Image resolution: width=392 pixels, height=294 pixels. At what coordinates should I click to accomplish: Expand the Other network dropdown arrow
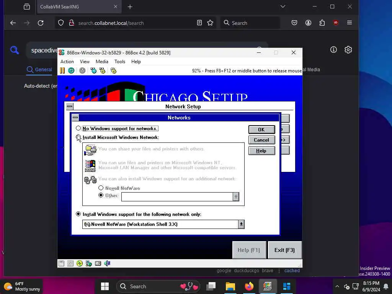pyautogui.click(x=236, y=197)
